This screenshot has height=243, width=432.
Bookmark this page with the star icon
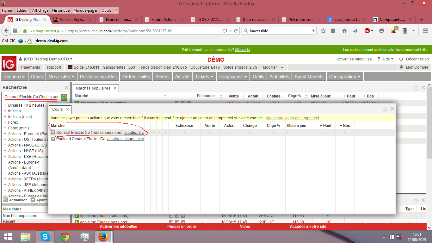click(323, 31)
